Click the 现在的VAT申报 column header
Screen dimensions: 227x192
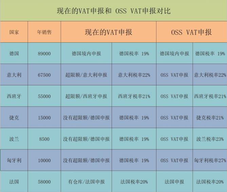(109, 32)
